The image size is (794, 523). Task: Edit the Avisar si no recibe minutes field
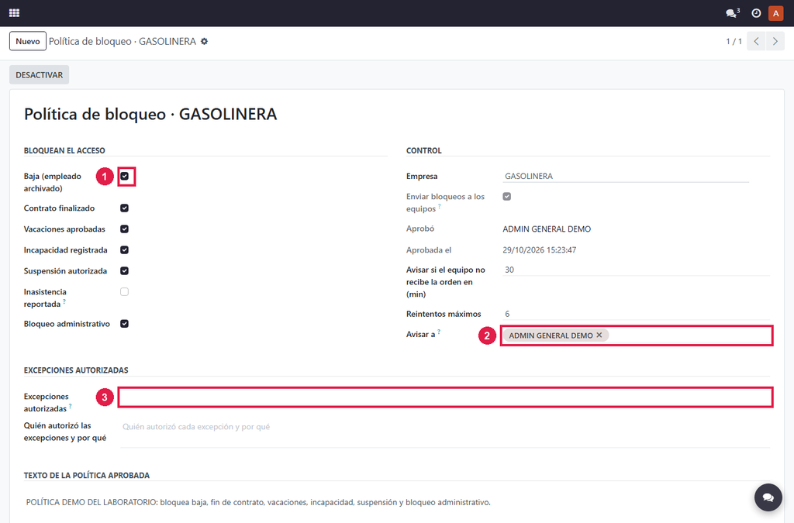636,270
